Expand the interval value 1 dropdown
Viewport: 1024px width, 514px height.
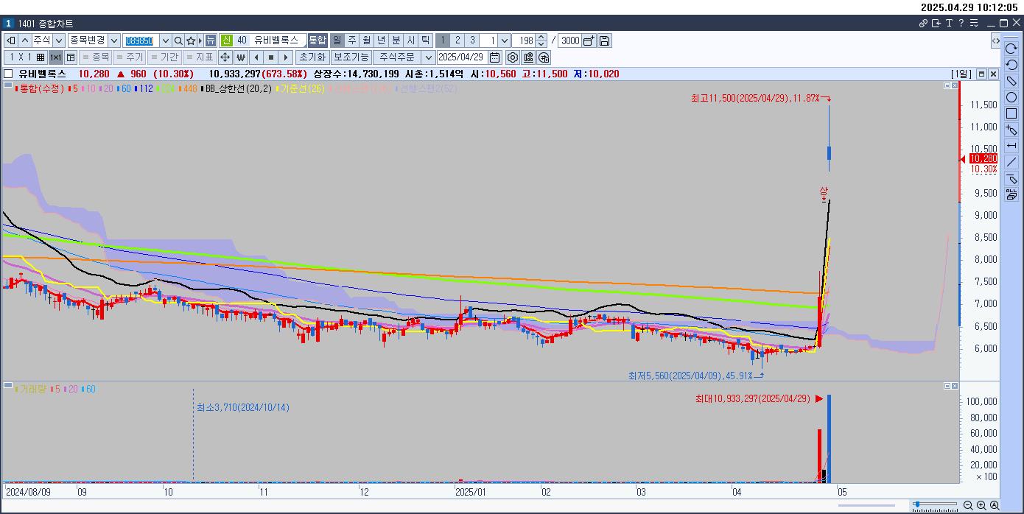point(505,41)
